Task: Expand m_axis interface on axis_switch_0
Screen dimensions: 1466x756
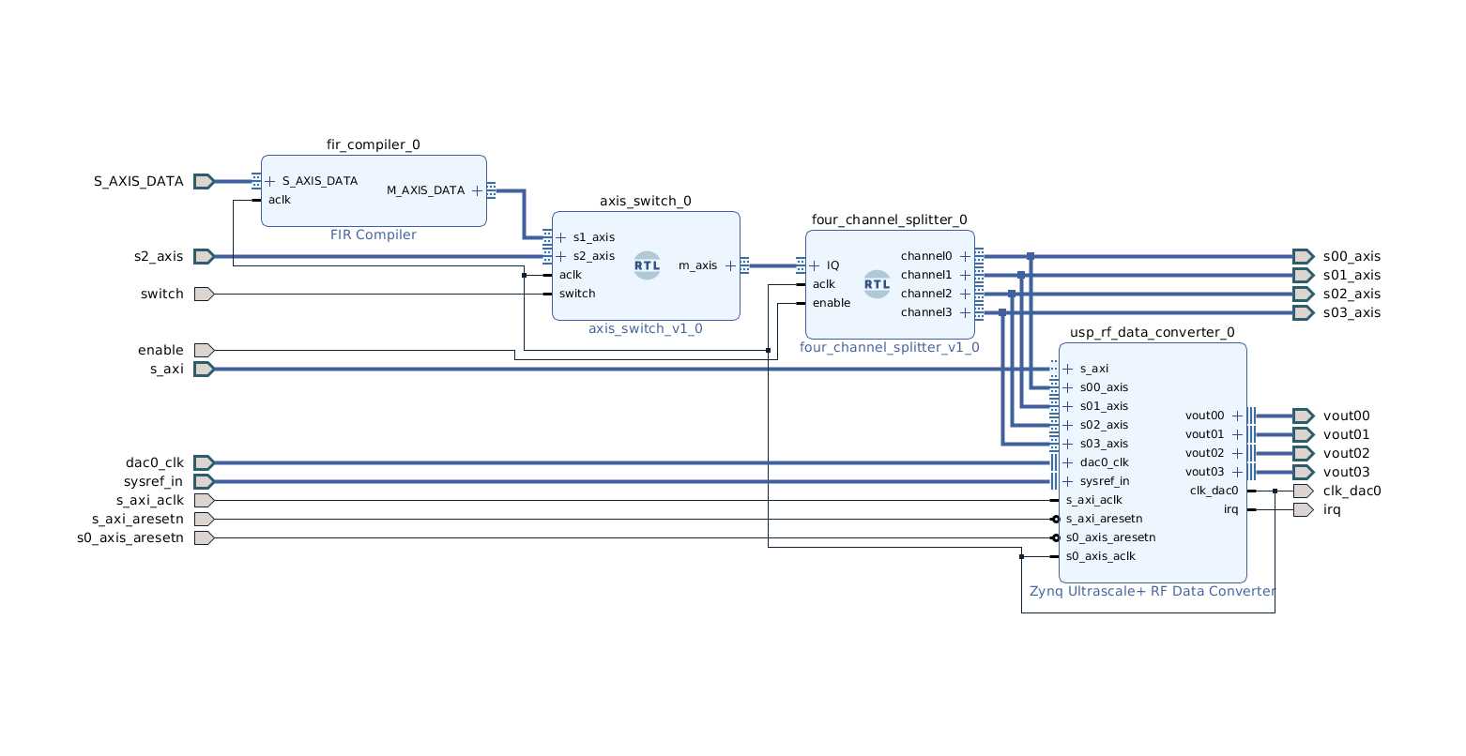Action: tap(730, 265)
